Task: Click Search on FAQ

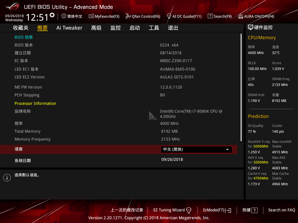Action: [x=281, y=210]
